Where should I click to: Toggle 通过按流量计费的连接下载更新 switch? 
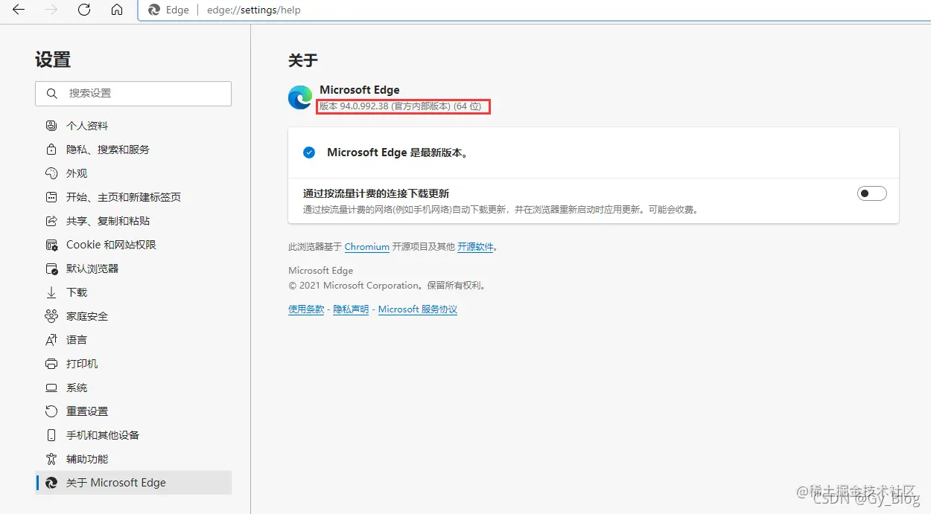point(872,193)
